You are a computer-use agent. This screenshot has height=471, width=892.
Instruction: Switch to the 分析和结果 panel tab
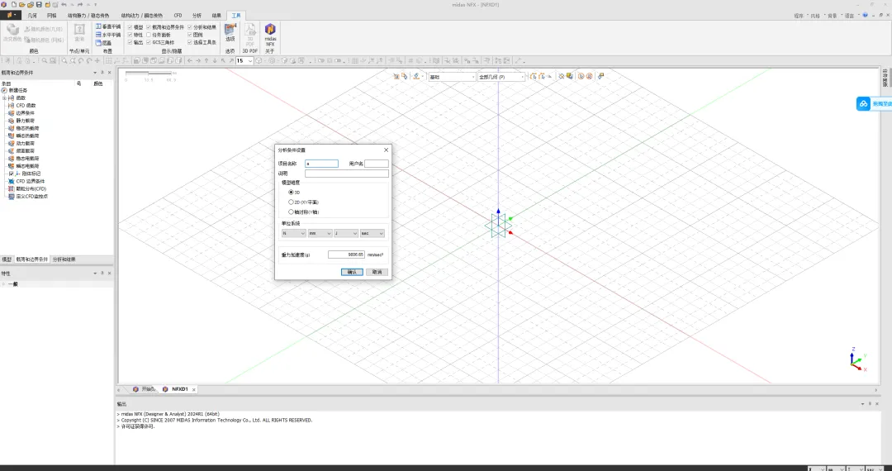64,259
